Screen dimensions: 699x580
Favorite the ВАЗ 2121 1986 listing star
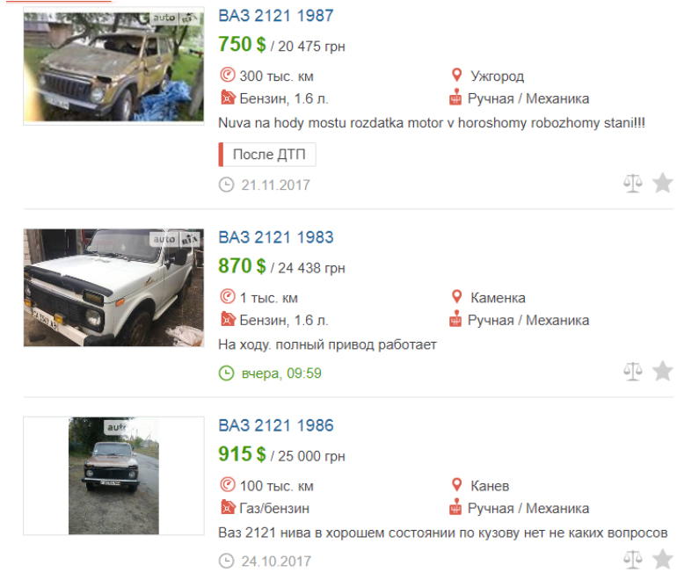[x=663, y=559]
